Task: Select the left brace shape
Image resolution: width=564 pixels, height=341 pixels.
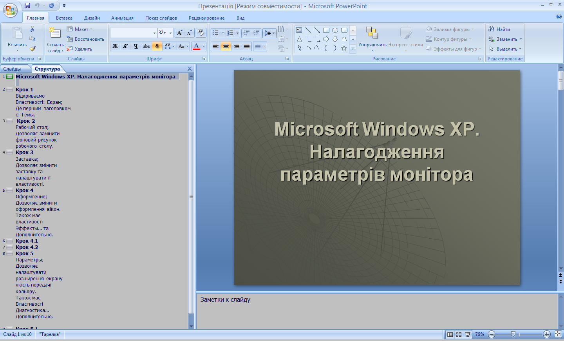Action: tap(326, 48)
